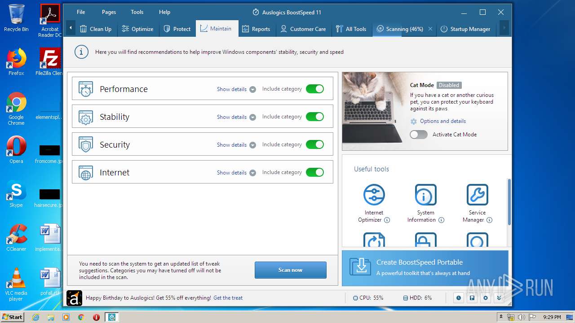This screenshot has width=575, height=323.
Task: Click the CPU: 55% indicator
Action: point(368,298)
